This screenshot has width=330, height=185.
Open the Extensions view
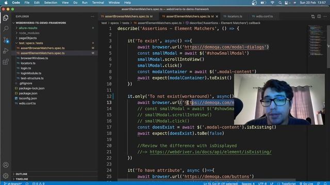[x=6, y=62]
